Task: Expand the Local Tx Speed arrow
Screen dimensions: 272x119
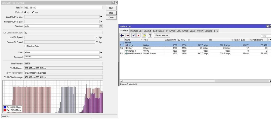Action: pyautogui.click(x=97, y=37)
